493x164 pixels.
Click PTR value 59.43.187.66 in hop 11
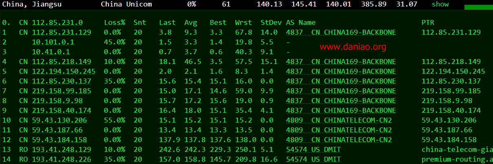coord(447,130)
